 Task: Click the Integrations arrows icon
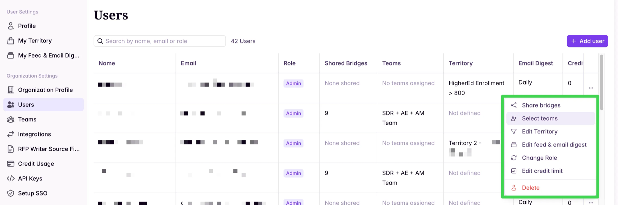11,134
